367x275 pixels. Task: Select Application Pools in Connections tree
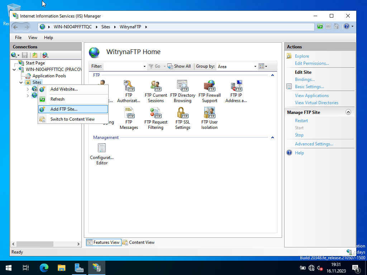point(49,76)
